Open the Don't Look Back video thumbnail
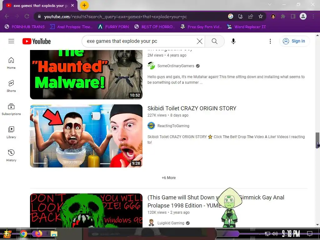 pyautogui.click(x=86, y=210)
